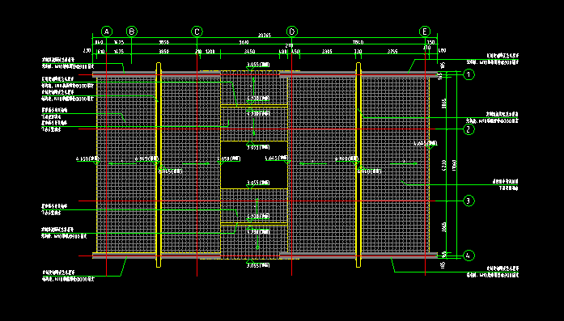This screenshot has height=321, width=564.
Task: Select grid axis bubble C
Action: (197, 32)
